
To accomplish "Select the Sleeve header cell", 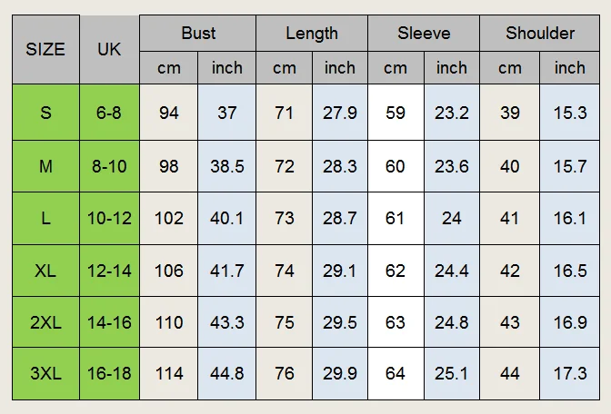I will [x=424, y=34].
